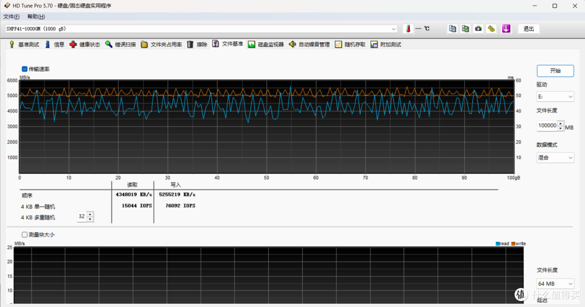
Task: Open the E: drive letter dropdown
Action: [555, 97]
